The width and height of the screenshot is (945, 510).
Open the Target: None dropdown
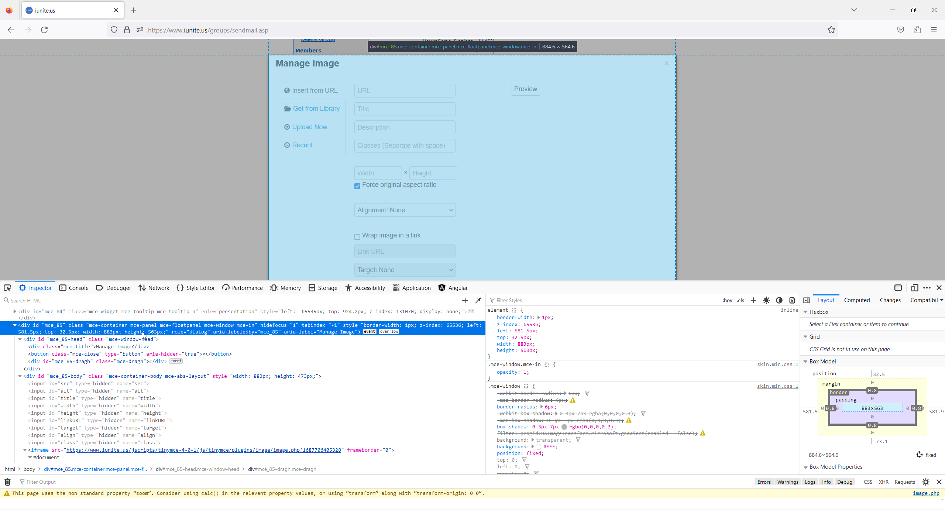pos(405,270)
